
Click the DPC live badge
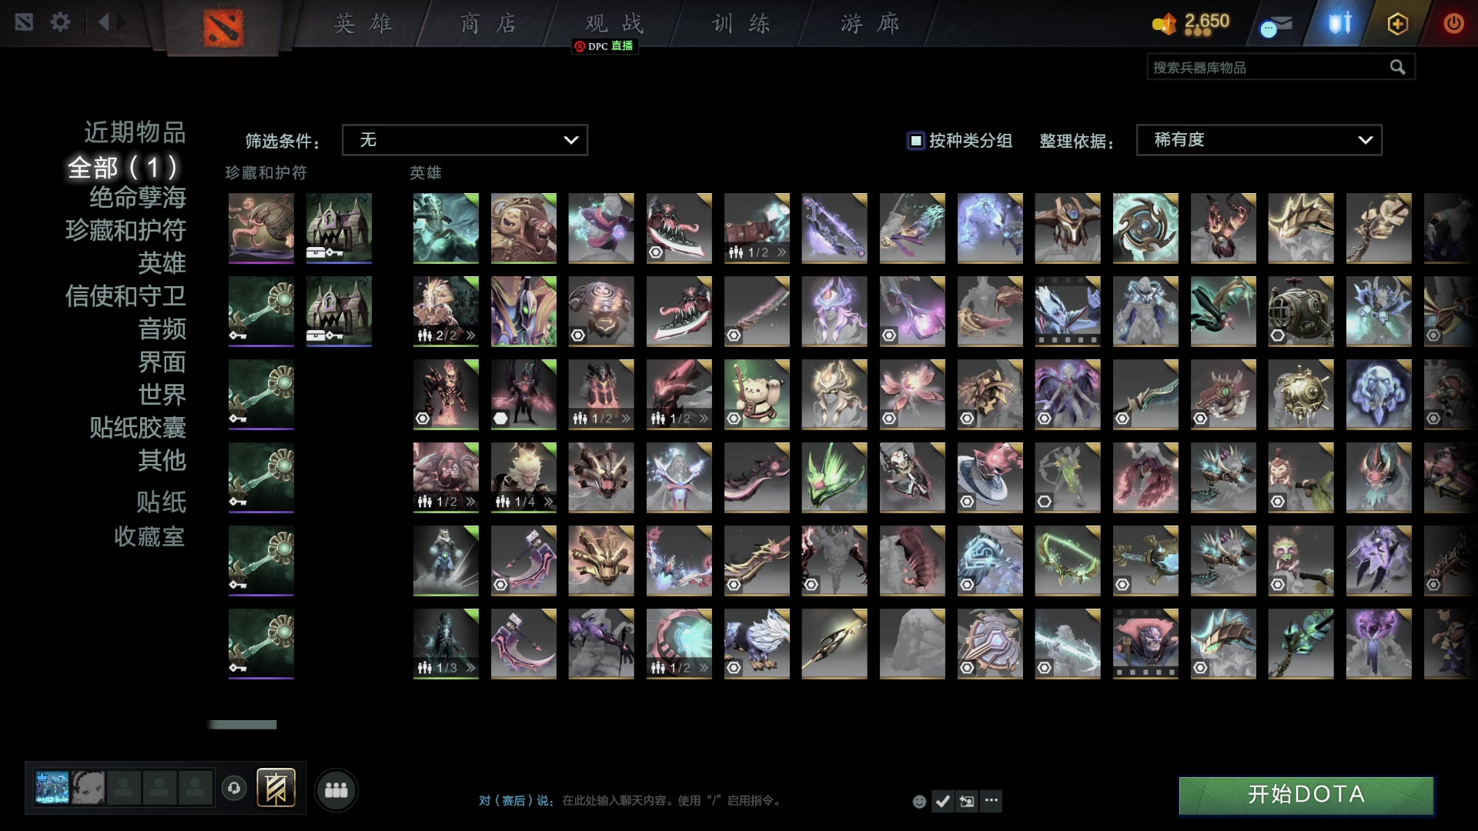pyautogui.click(x=604, y=46)
